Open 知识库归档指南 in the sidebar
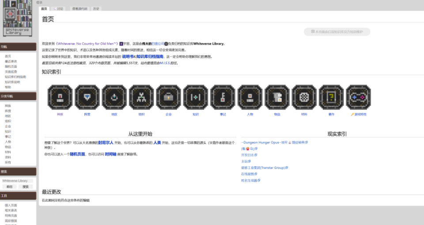Screen dimensions: 424x225 click(x=15, y=77)
